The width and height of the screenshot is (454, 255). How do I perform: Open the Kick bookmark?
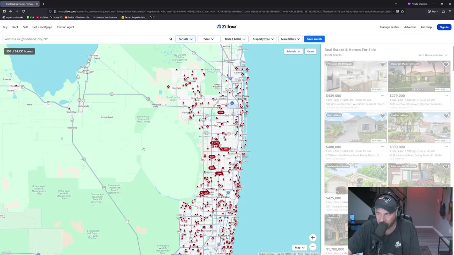tap(31, 17)
